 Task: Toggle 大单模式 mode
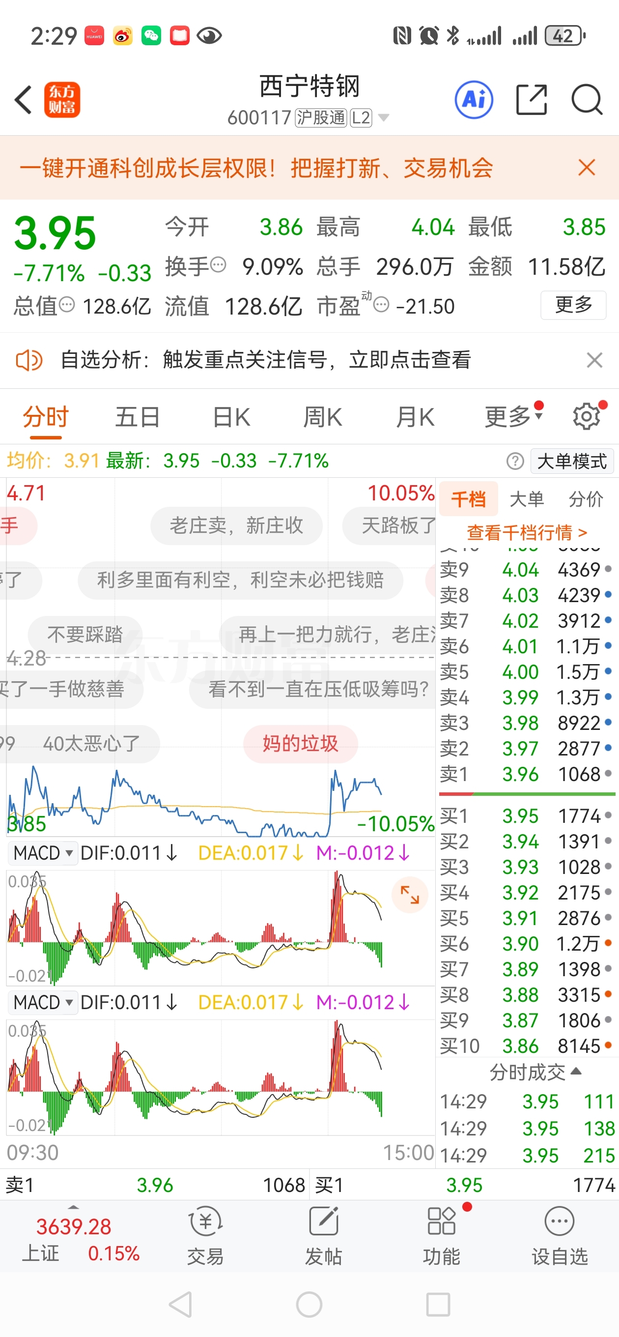[572, 461]
